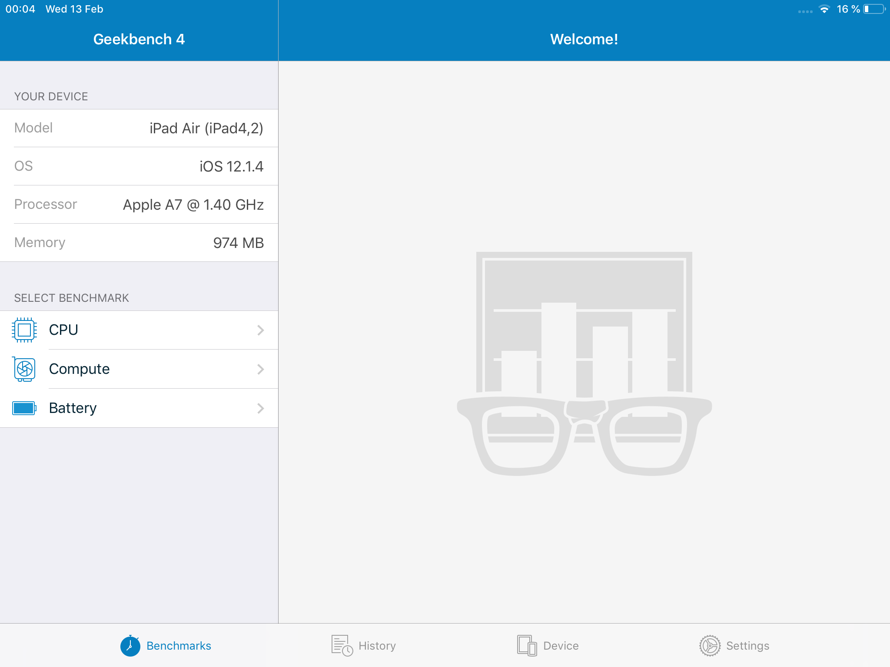890x667 pixels.
Task: Click the status bar time 00:04
Action: tap(20, 9)
